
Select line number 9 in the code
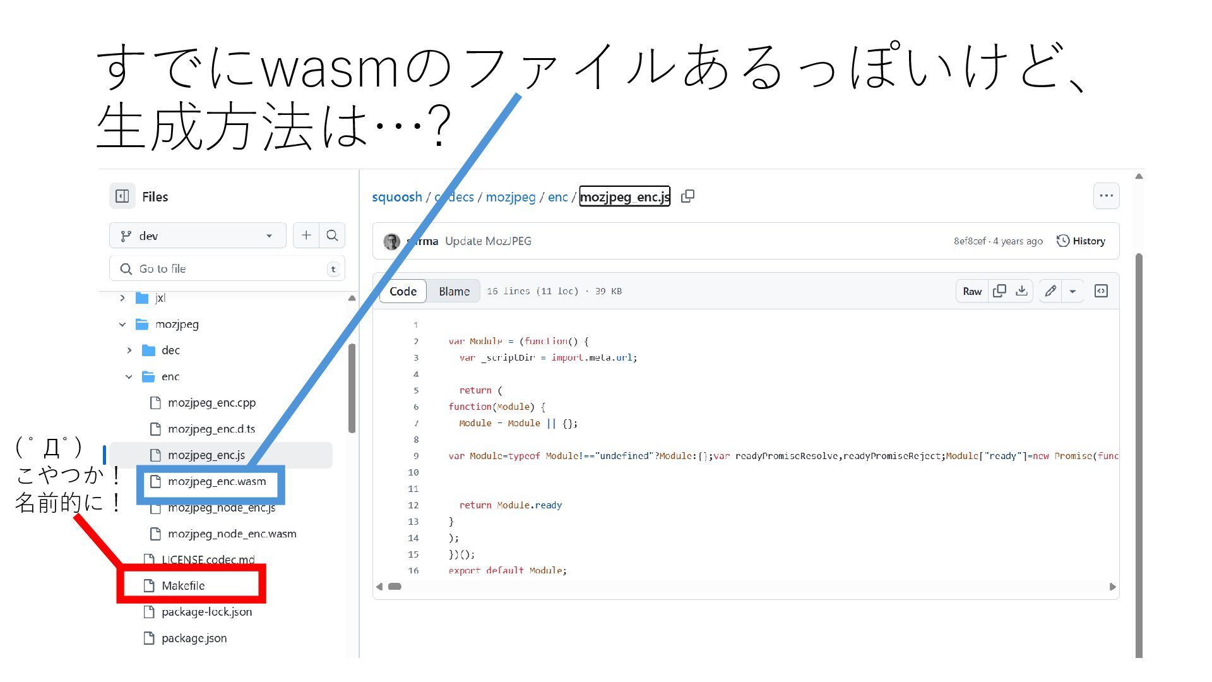click(x=415, y=456)
